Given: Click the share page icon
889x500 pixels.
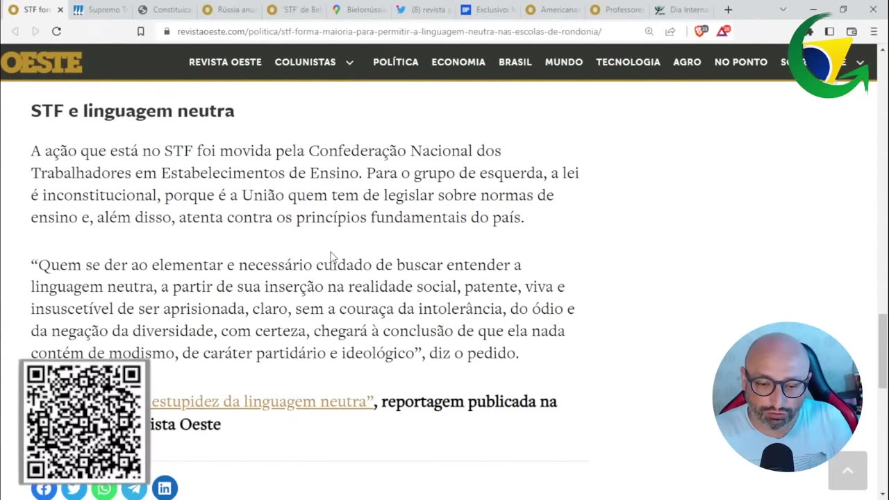Looking at the screenshot, I should tap(670, 31).
